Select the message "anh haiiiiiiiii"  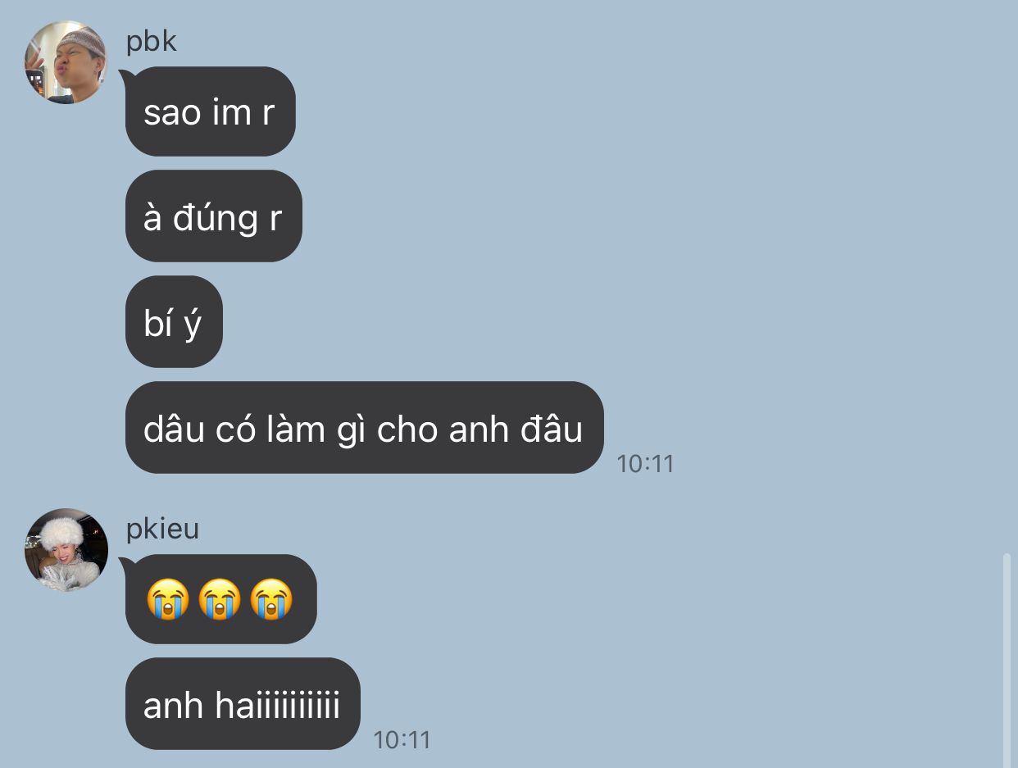coord(243,704)
